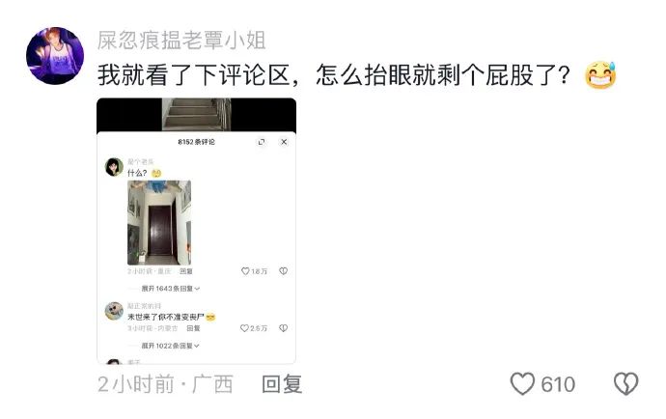This screenshot has height=419, width=666.
Task: Like the comment with 610 likes
Action: click(522, 383)
